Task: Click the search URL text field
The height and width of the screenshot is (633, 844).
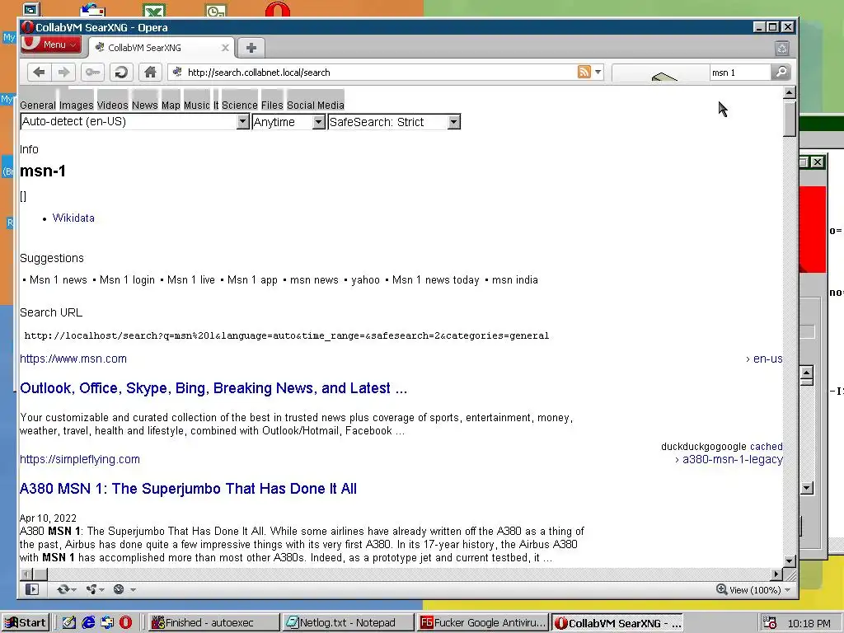Action: click(x=287, y=336)
